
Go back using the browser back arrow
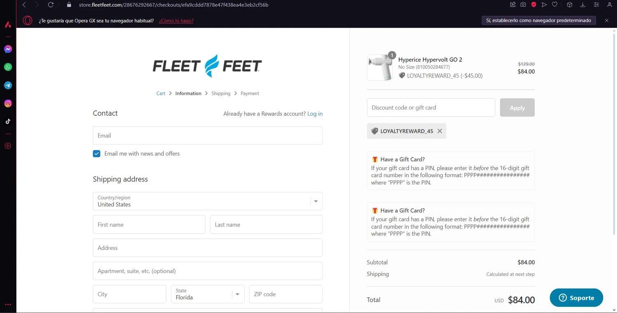click(24, 5)
